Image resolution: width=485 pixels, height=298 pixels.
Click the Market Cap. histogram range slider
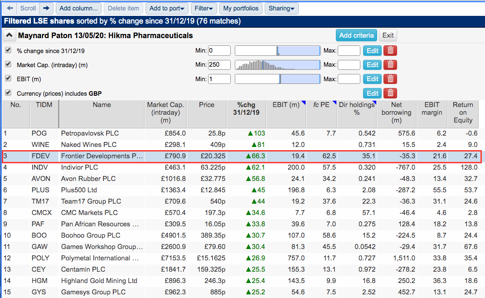coord(278,65)
